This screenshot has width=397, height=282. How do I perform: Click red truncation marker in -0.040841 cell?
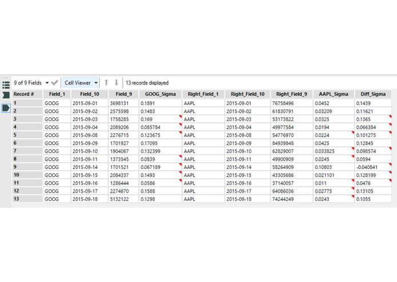pyautogui.click(x=390, y=164)
